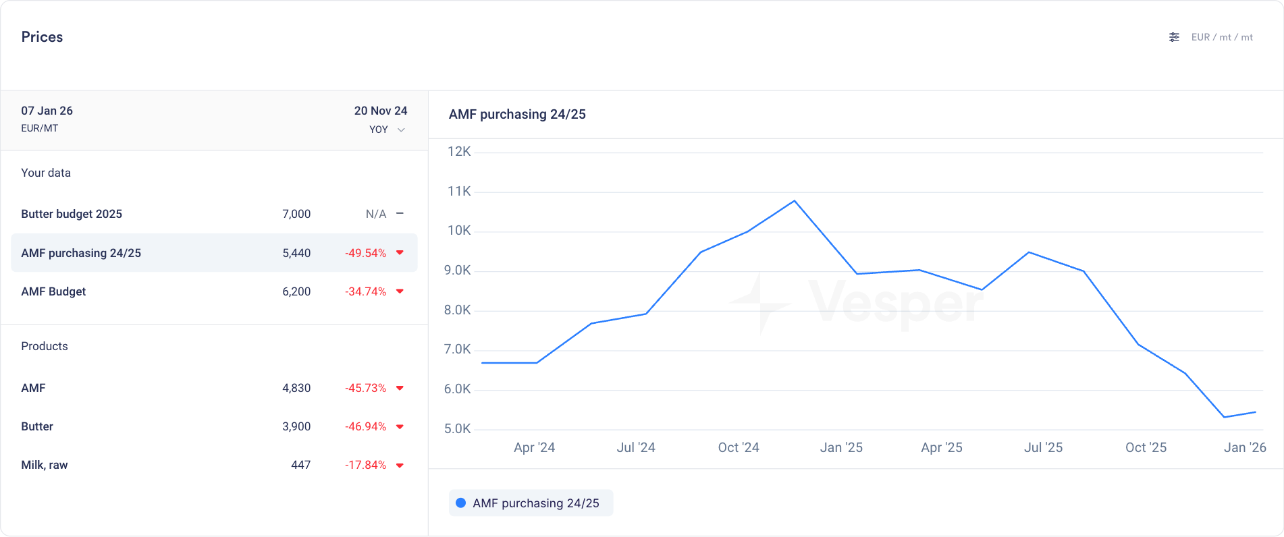Click red down arrow in Butter row
Screen dimensions: 1284x537
point(400,426)
